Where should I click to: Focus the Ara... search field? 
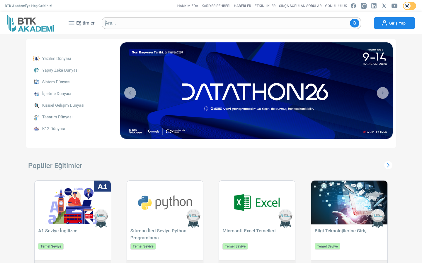[x=226, y=23]
